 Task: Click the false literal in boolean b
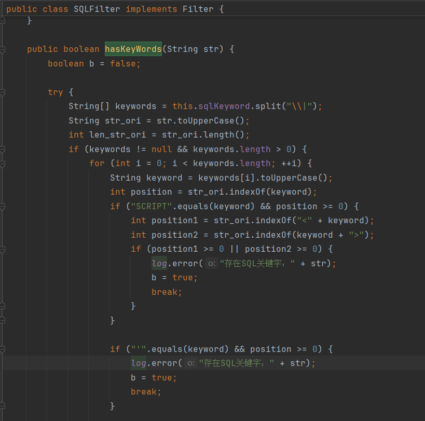coord(123,64)
